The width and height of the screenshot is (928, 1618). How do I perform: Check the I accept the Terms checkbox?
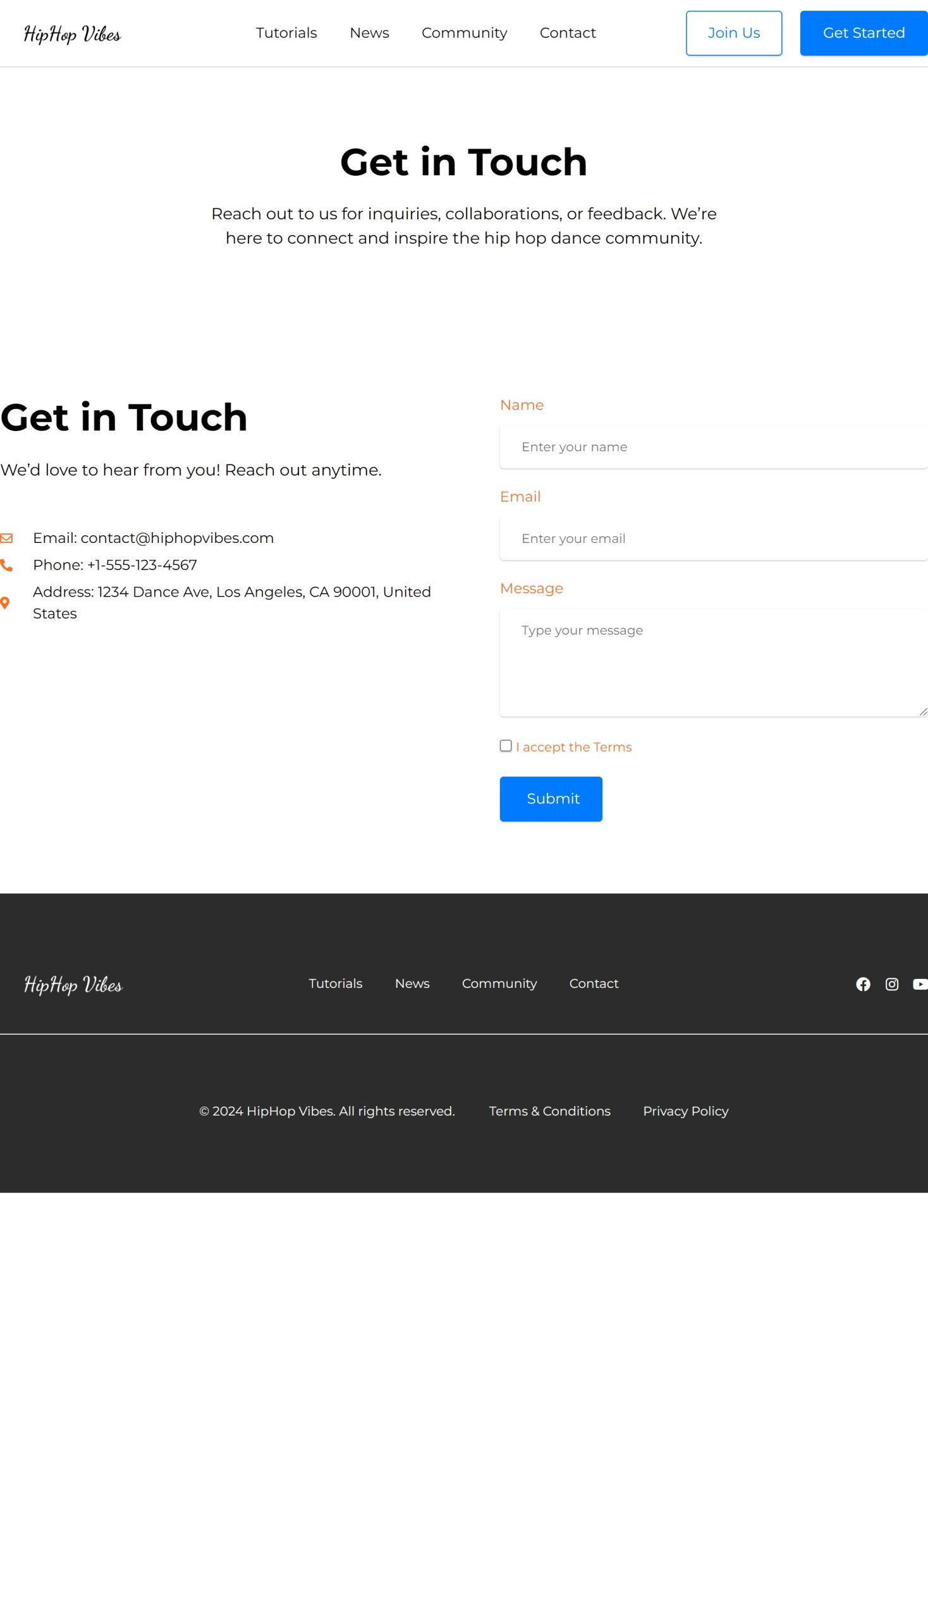(x=506, y=746)
